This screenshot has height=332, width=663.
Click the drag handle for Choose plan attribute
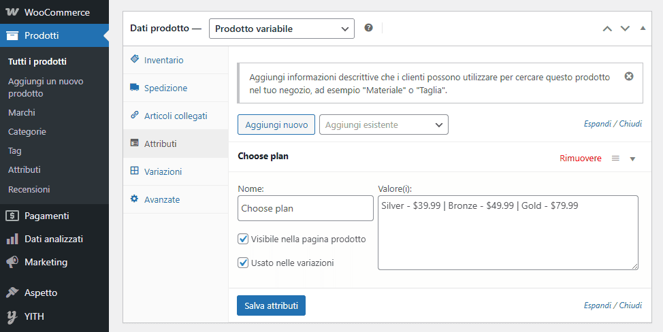point(615,159)
